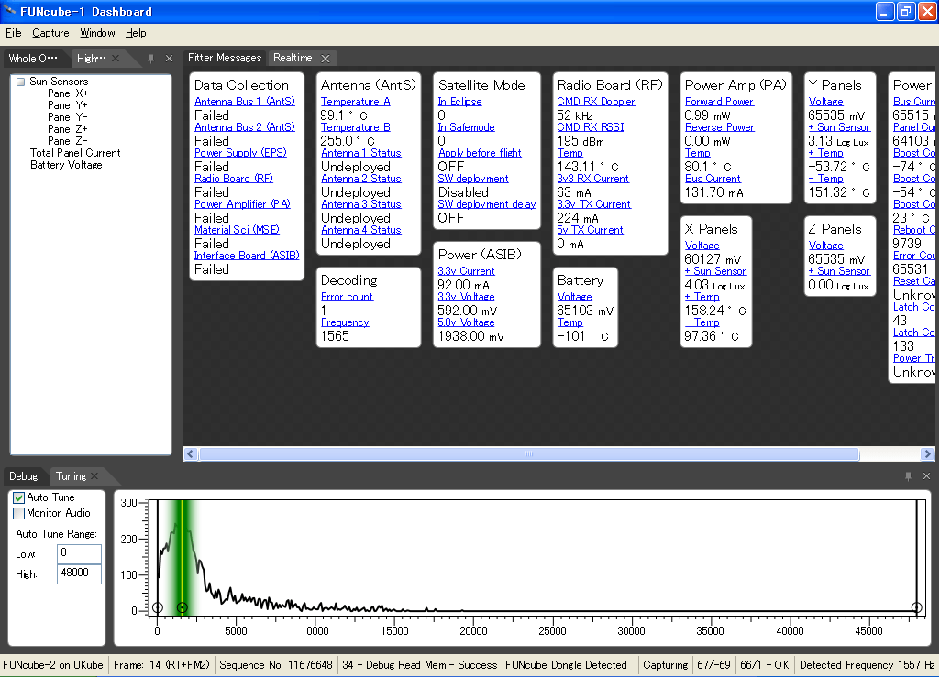Enable the Monitor Audio checkbox
The width and height of the screenshot is (940, 677).
18,513
